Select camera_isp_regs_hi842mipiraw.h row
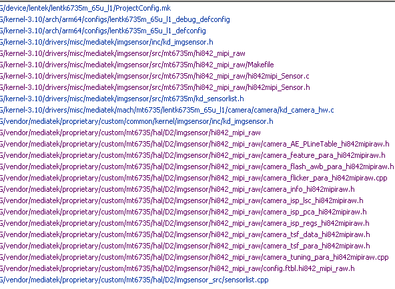Viewport: 395px width, 289px height. (185, 223)
